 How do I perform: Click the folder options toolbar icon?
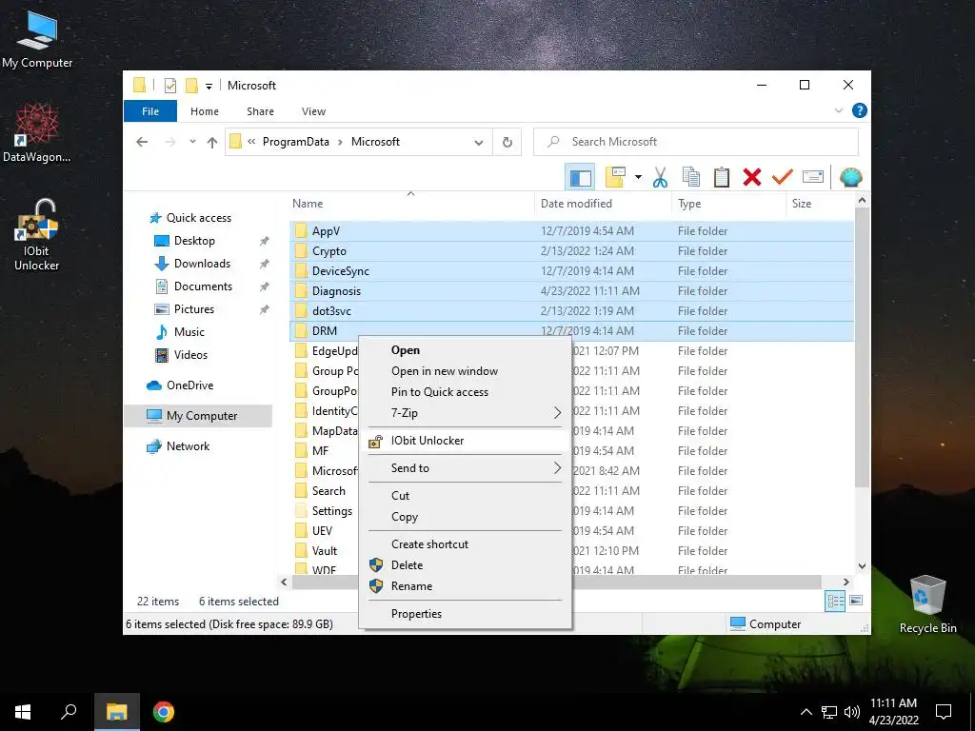tap(615, 178)
